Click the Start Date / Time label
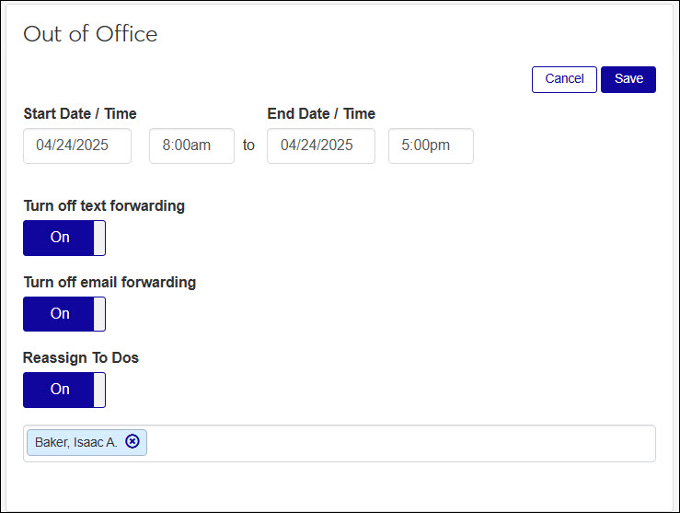This screenshot has height=513, width=680. (x=80, y=114)
